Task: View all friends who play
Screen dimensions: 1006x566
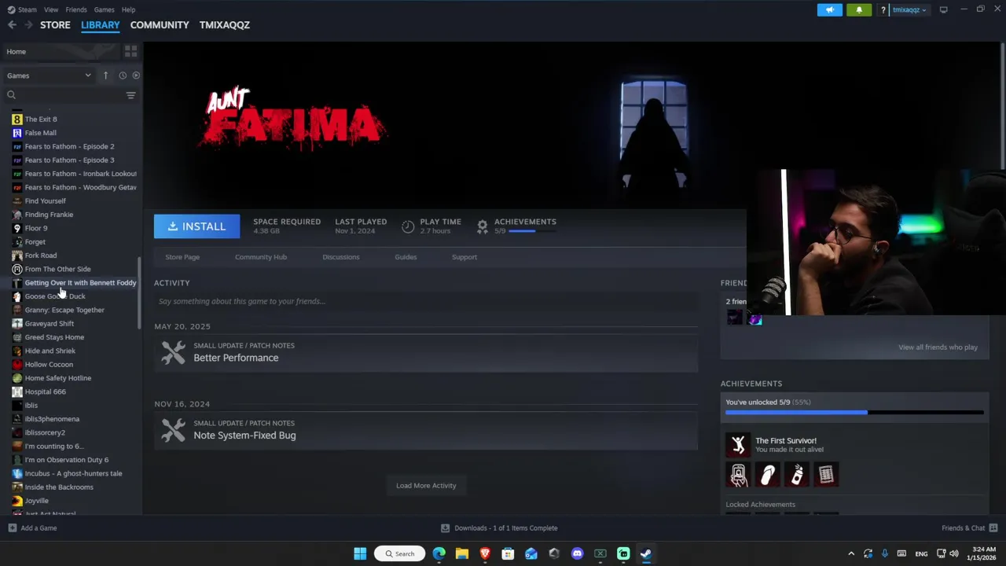Action: 938,347
